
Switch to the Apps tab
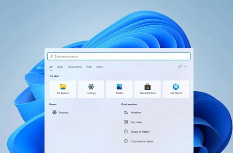coord(60,67)
